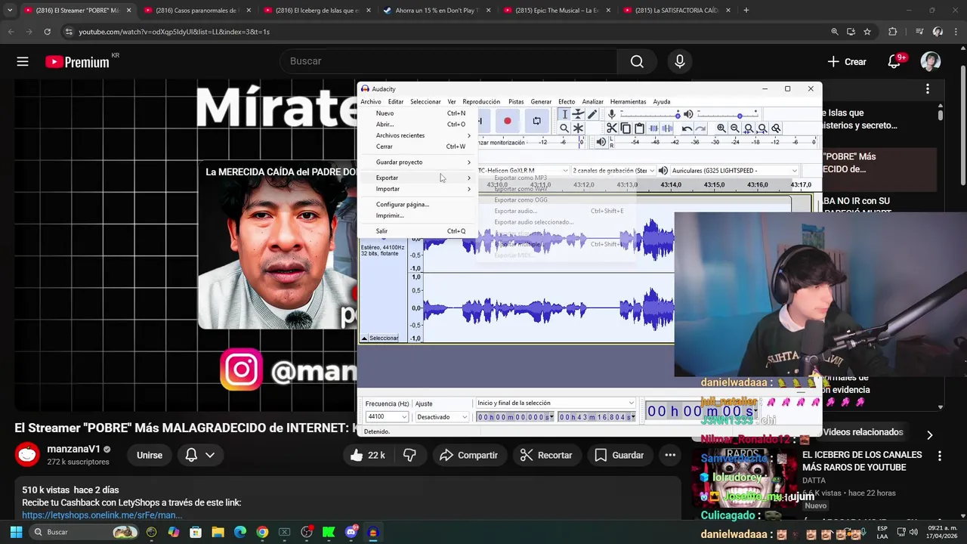Viewport: 967px width, 544px height.
Task: Select the Selection (I-beam) tool
Action: point(564,114)
